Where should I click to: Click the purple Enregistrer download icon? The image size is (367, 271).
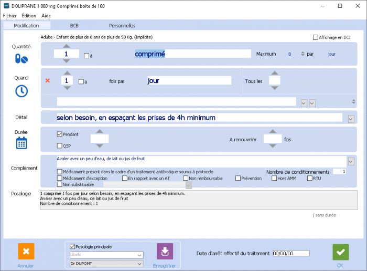(165, 252)
